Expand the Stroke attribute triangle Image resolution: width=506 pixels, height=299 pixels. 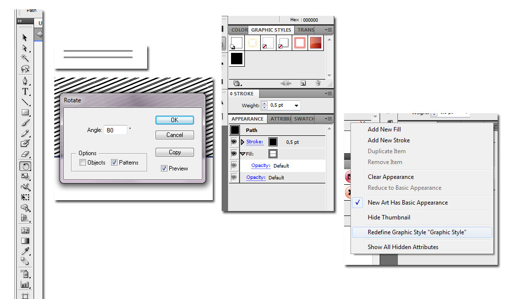[x=242, y=142]
